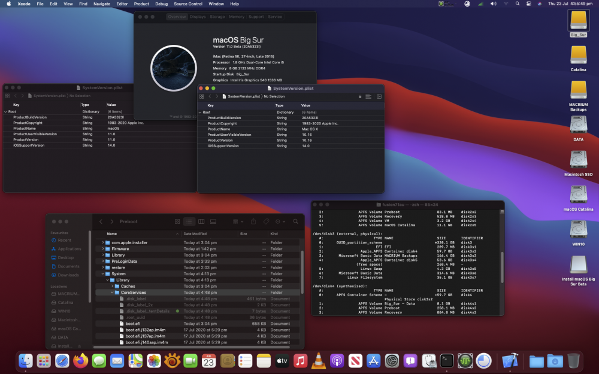Viewport: 599px width, 374px height.
Task: Switch Finder to gallery view
Action: pos(213,221)
